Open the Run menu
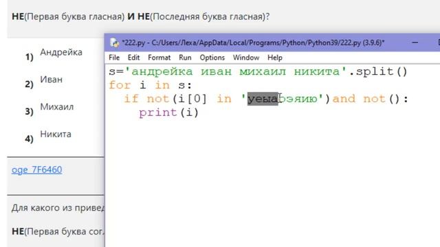 185,58
